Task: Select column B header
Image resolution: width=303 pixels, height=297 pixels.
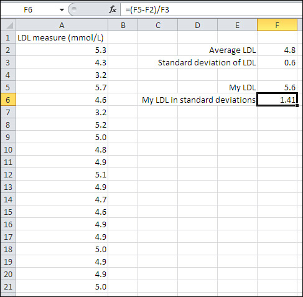Action: pyautogui.click(x=123, y=26)
